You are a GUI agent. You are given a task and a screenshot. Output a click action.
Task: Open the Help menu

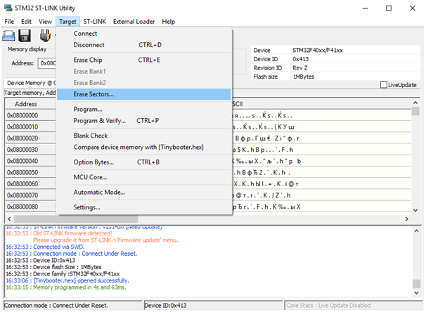169,22
